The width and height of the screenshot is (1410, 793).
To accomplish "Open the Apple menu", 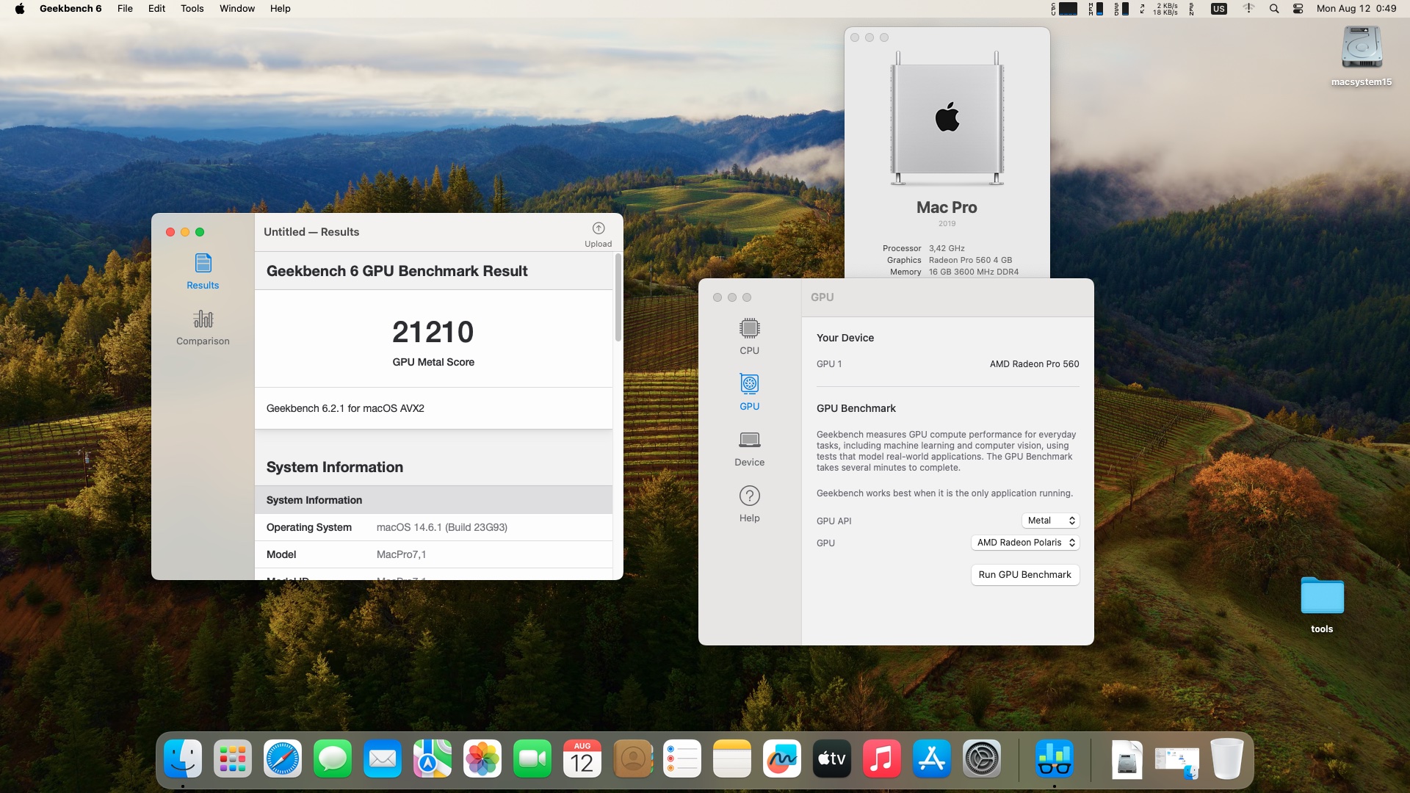I will click(x=20, y=9).
